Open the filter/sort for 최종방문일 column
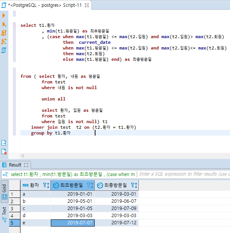The image size is (230, 233). click(x=134, y=185)
